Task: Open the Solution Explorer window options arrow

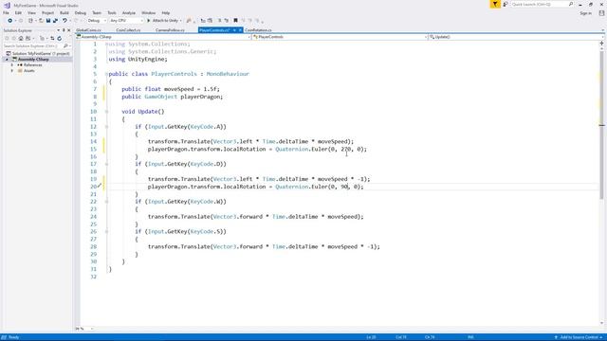Action: point(59,30)
